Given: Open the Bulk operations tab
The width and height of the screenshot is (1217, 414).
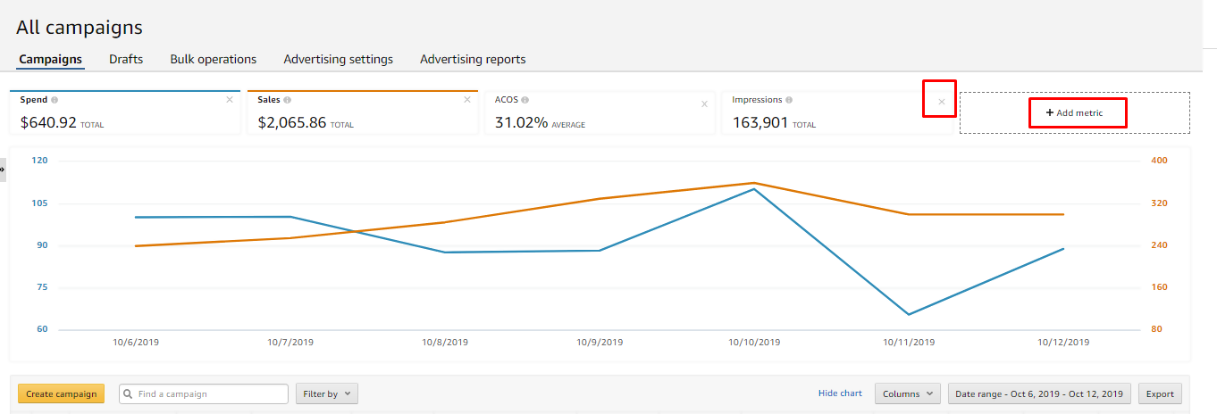Looking at the screenshot, I should point(213,60).
